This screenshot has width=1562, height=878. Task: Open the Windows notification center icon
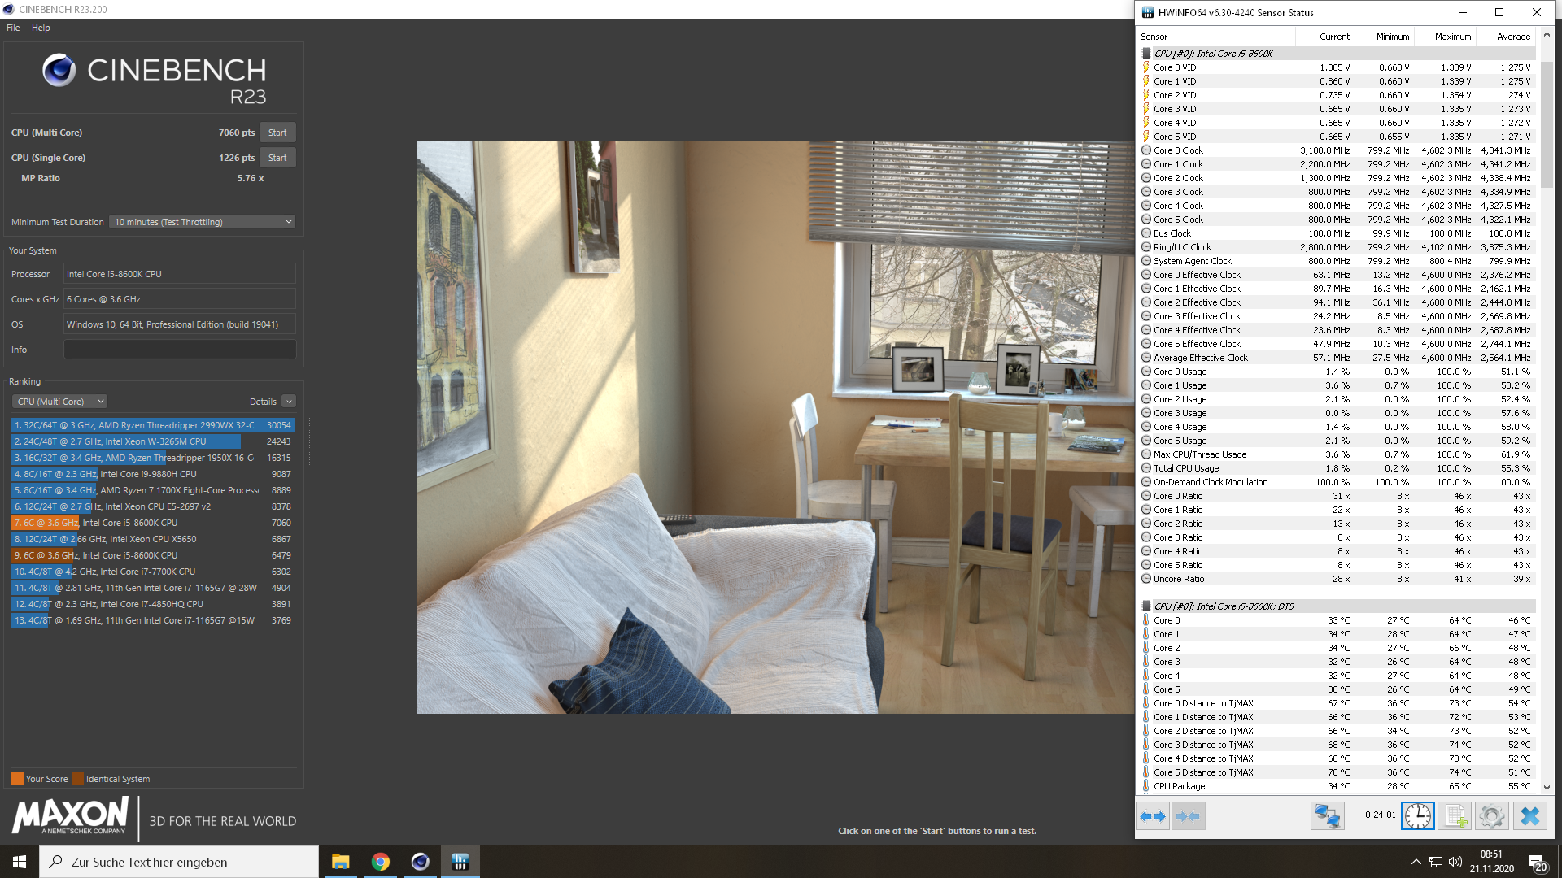point(1537,862)
